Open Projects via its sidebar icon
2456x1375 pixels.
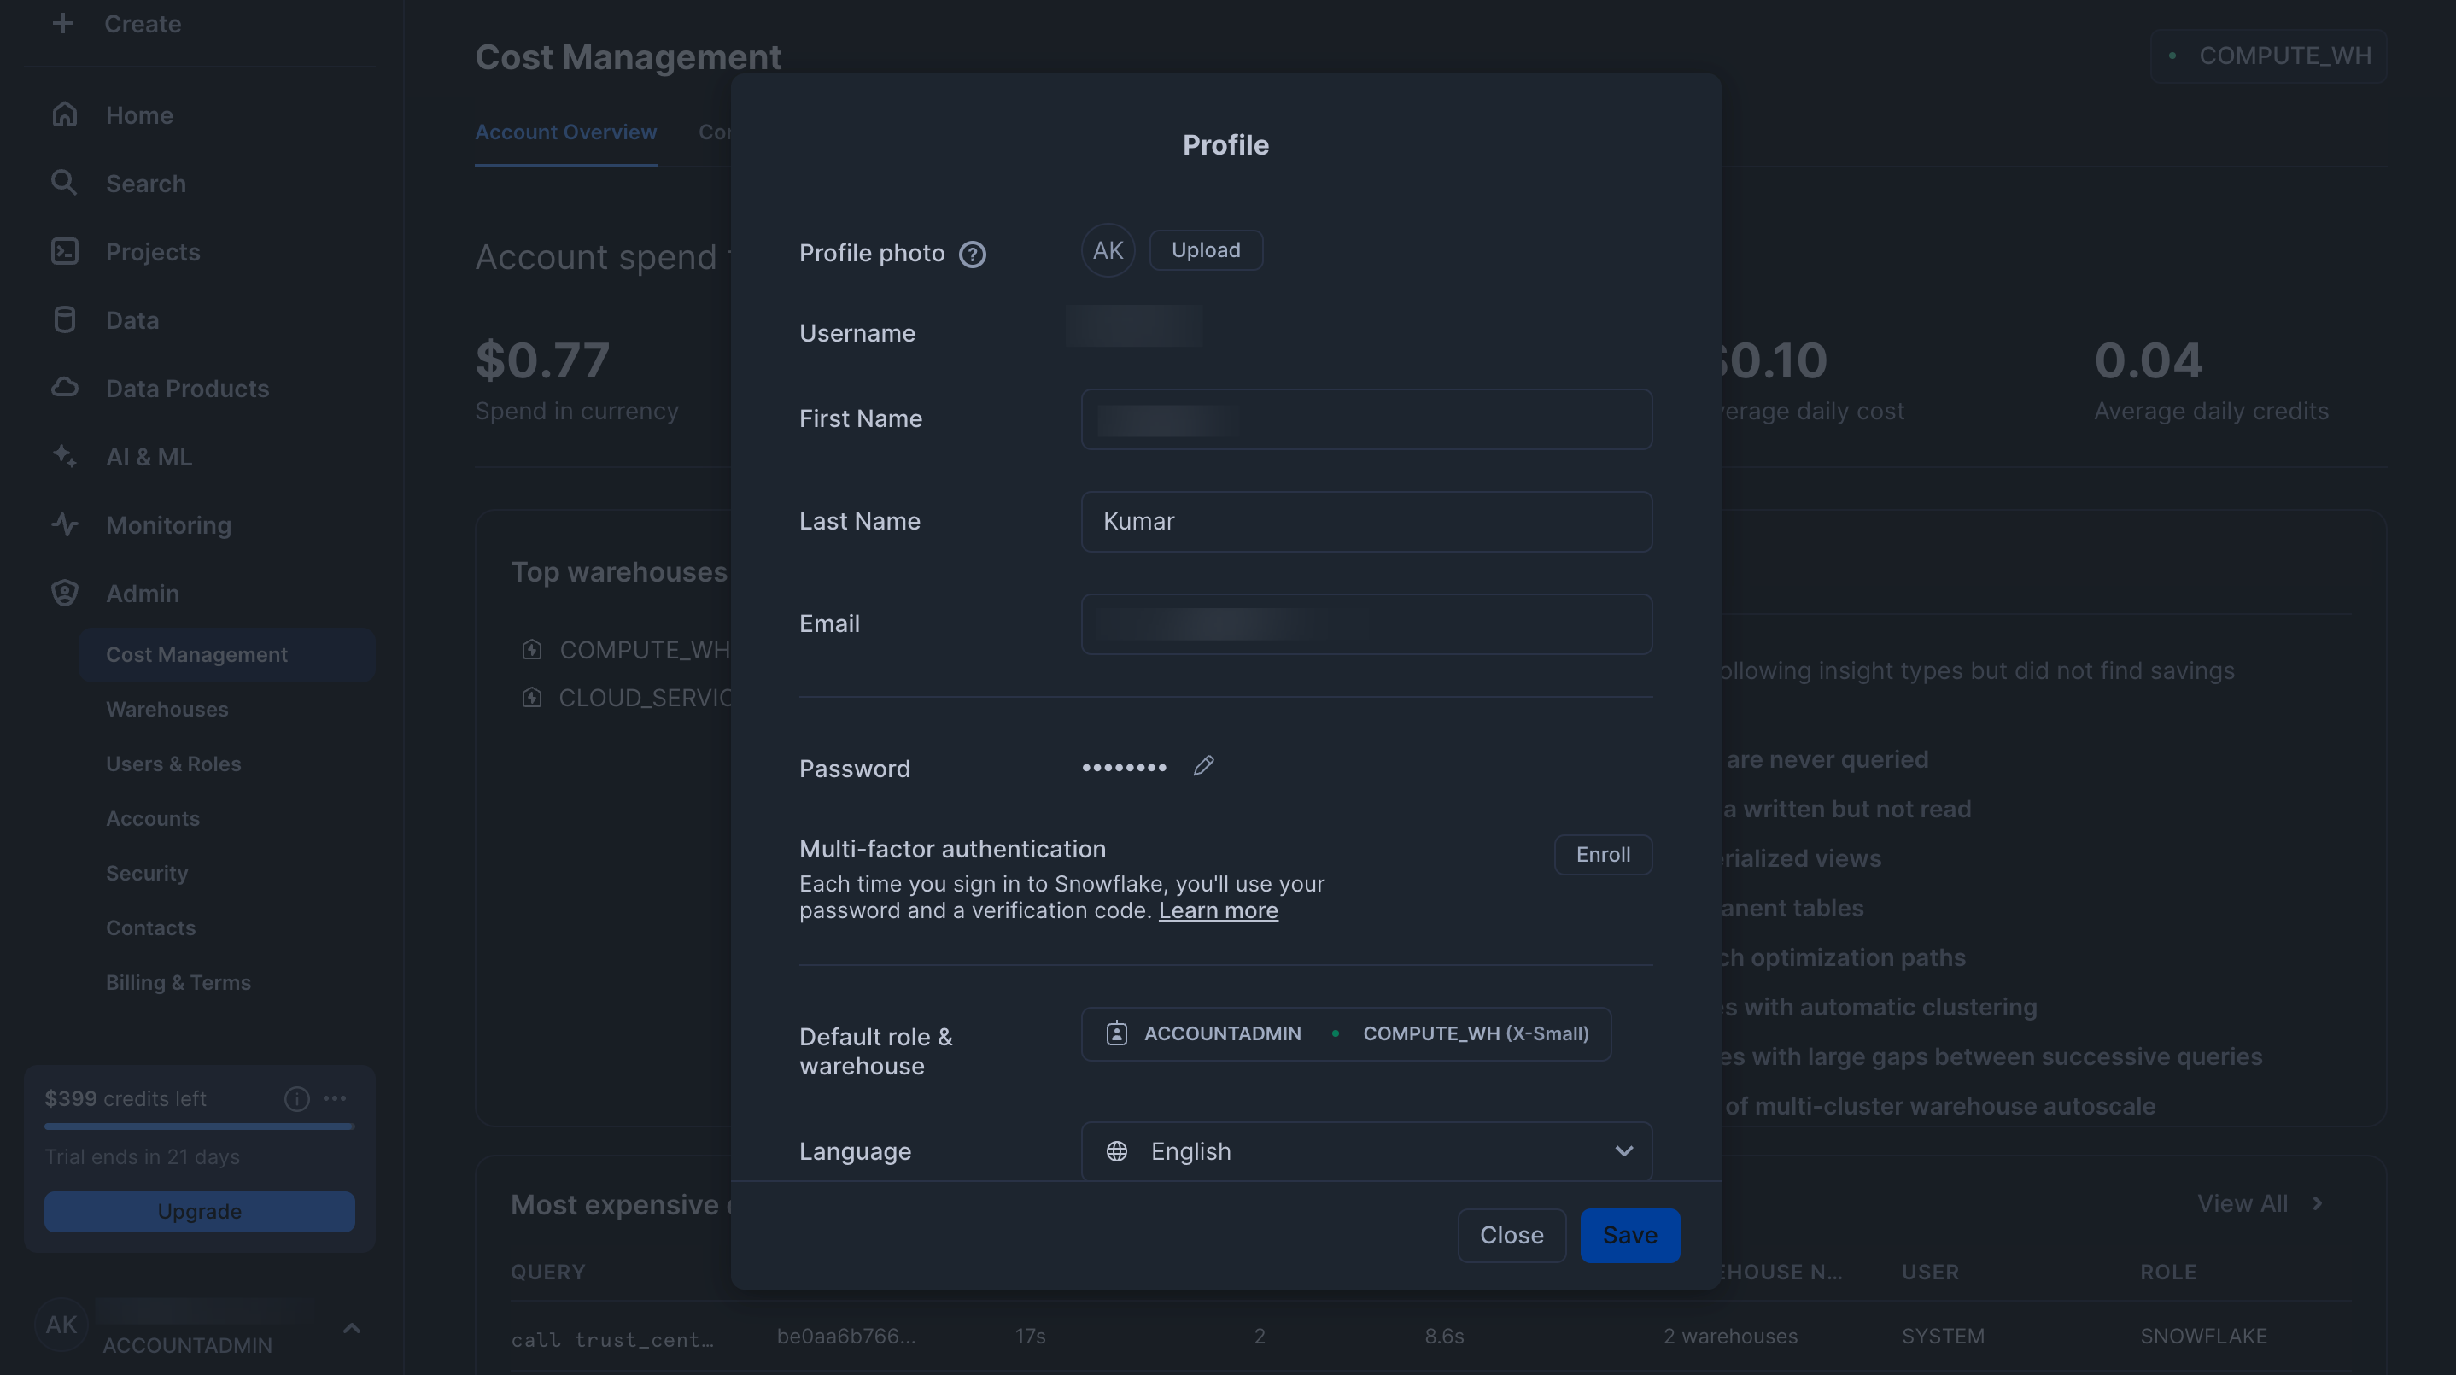pos(64,252)
